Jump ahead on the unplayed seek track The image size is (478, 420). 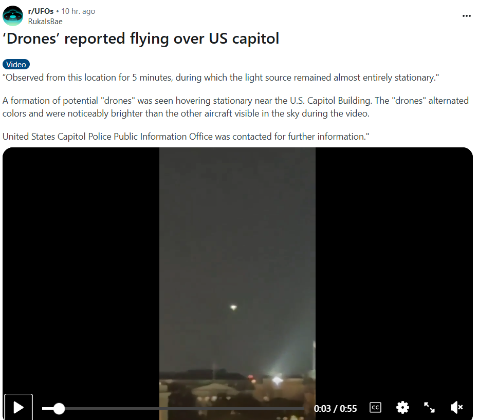pos(184,408)
